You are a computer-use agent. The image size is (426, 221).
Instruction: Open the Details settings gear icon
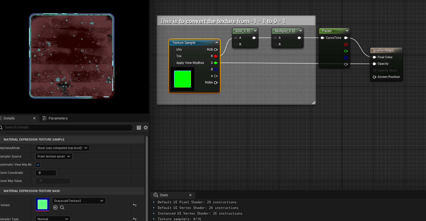[146, 128]
